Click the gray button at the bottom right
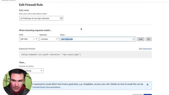The width and height of the screenshot is (169, 95). 137,94
